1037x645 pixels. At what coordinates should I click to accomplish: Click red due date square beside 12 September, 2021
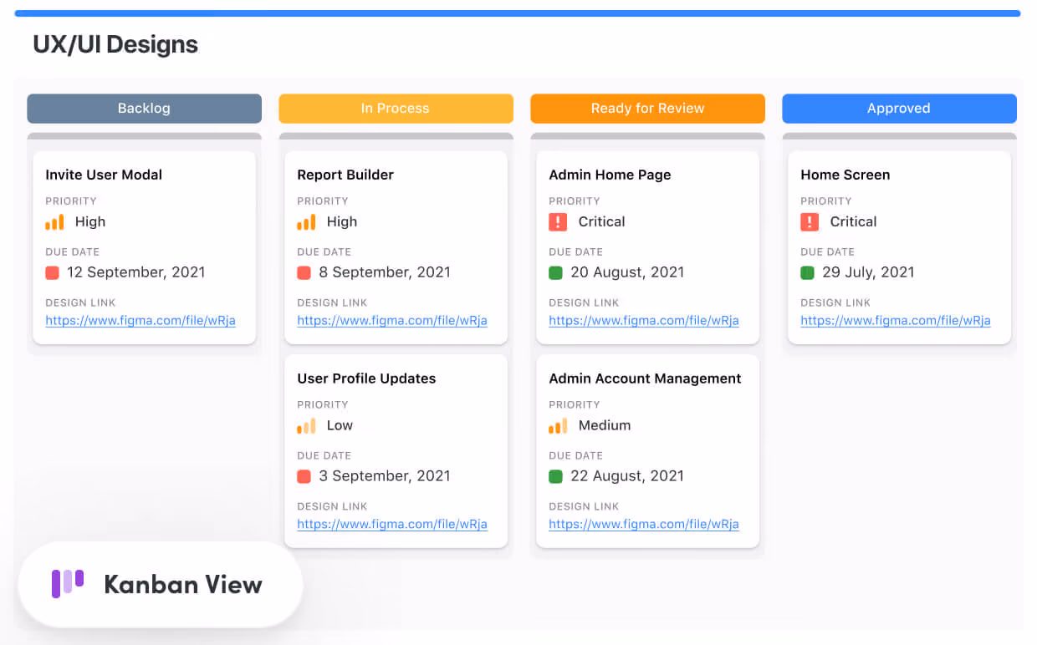53,273
